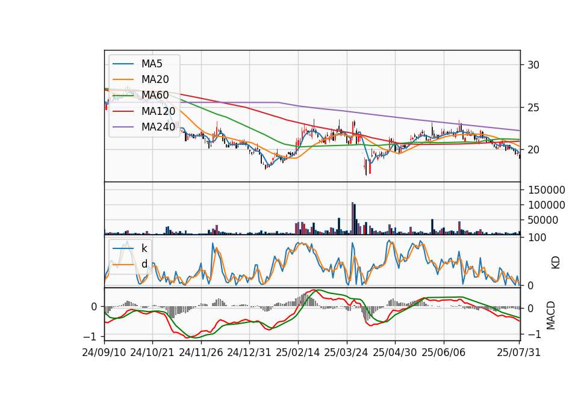Click the 24/12/31 date label
Screen dimensions: 578x415
(249, 352)
